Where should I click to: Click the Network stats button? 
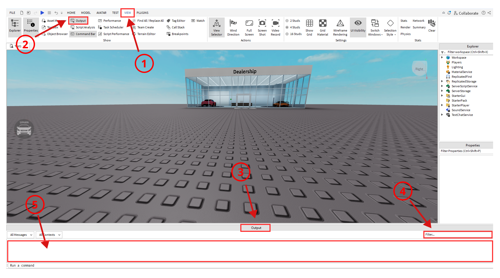[419, 21]
